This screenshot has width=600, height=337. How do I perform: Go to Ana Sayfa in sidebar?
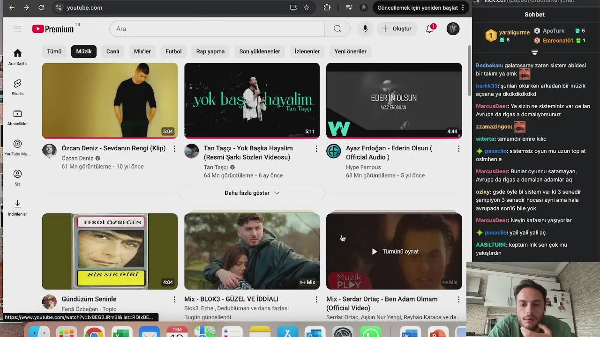[17, 57]
